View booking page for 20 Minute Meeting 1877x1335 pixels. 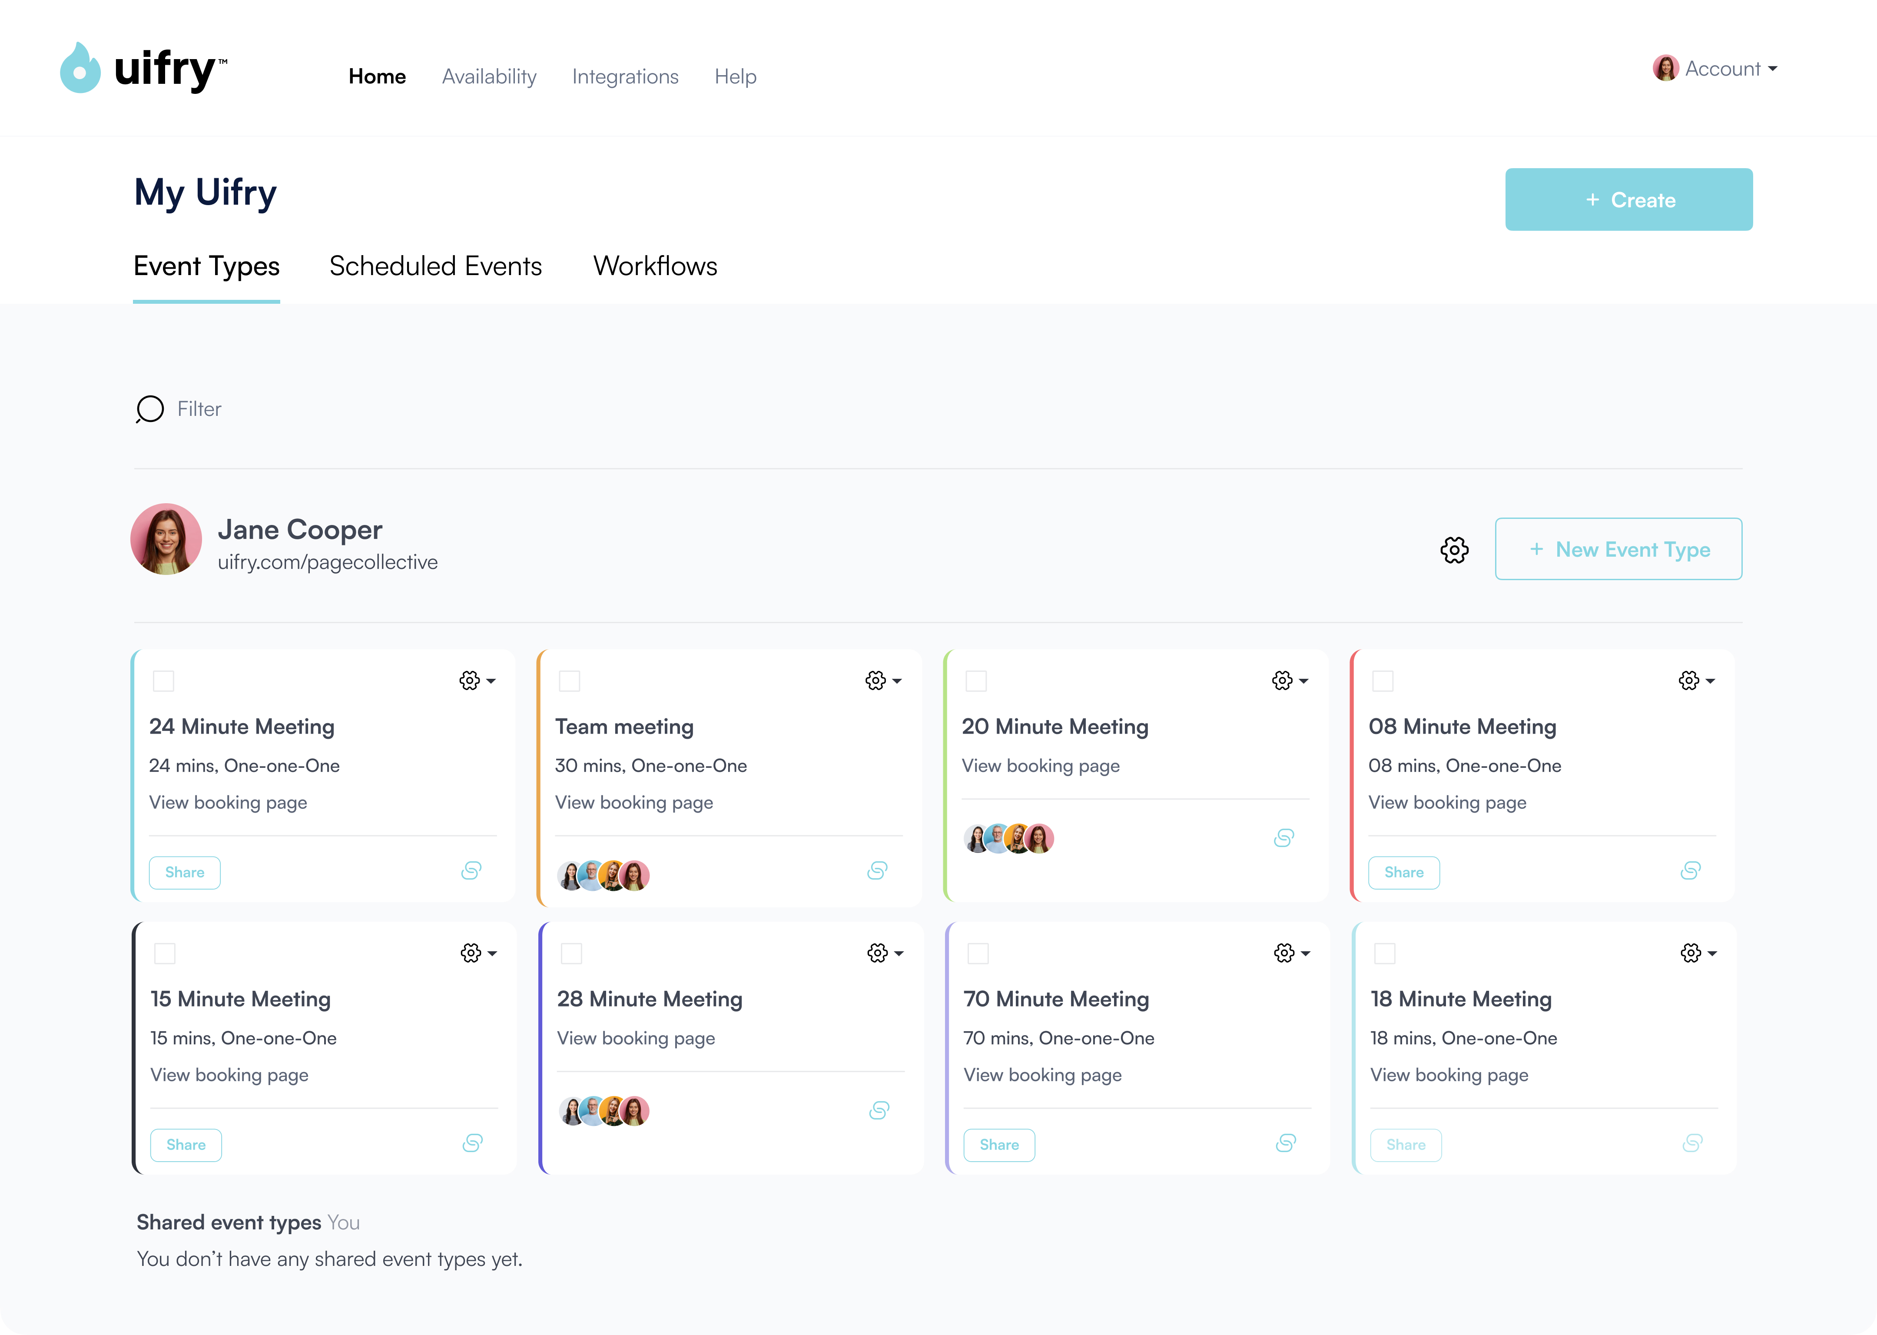[1041, 766]
